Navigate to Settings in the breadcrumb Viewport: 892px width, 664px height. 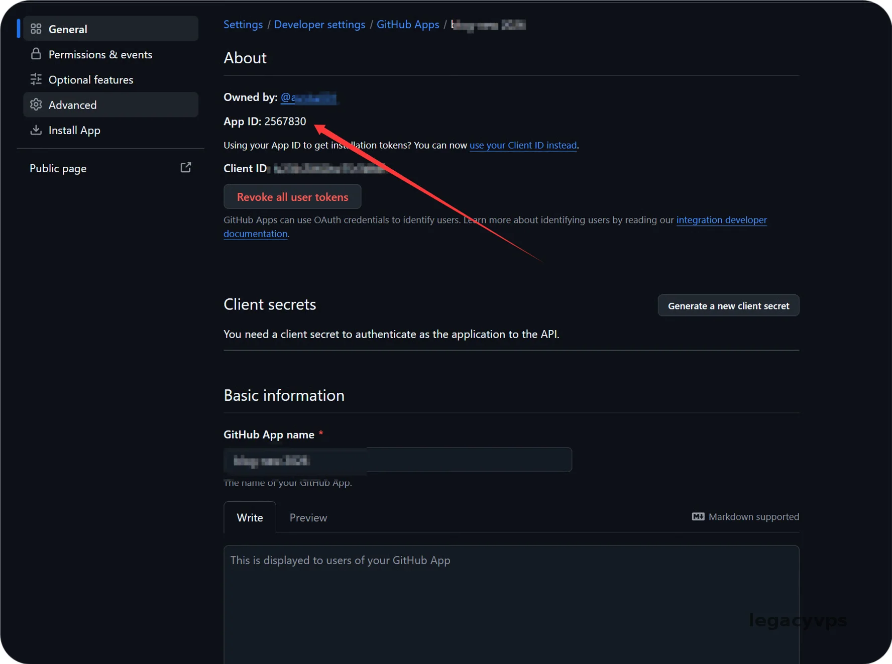(243, 24)
